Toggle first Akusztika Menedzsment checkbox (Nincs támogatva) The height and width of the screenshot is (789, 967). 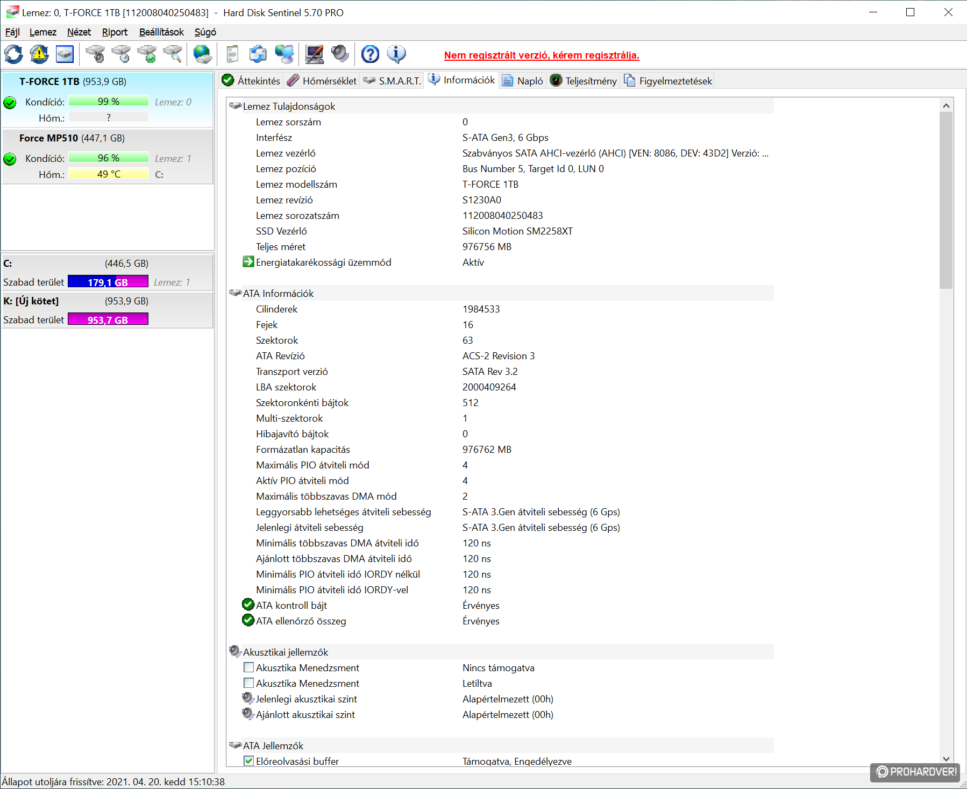[x=248, y=667]
